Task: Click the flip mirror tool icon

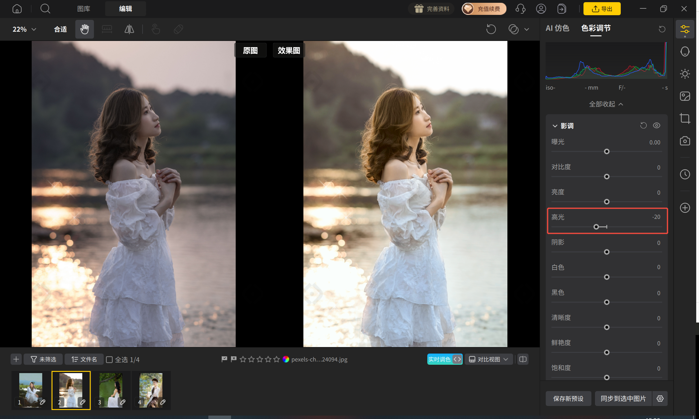Action: (x=129, y=29)
